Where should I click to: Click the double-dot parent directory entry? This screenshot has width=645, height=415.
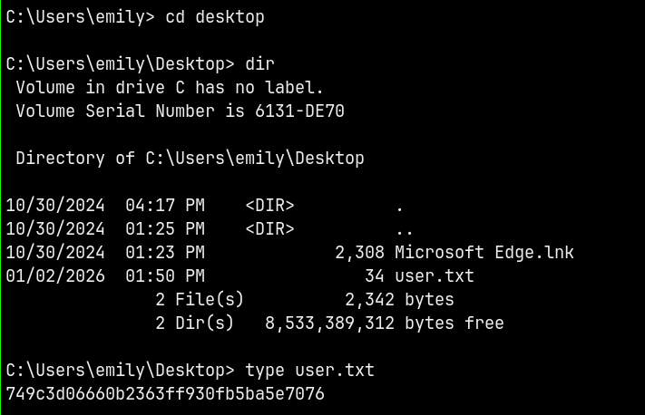pos(405,229)
